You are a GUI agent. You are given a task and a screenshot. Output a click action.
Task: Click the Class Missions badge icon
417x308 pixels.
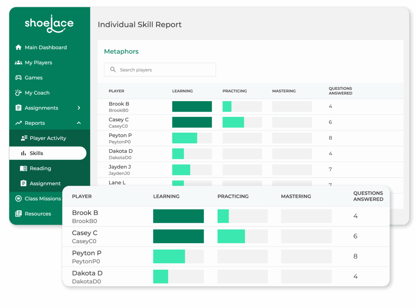18,198
